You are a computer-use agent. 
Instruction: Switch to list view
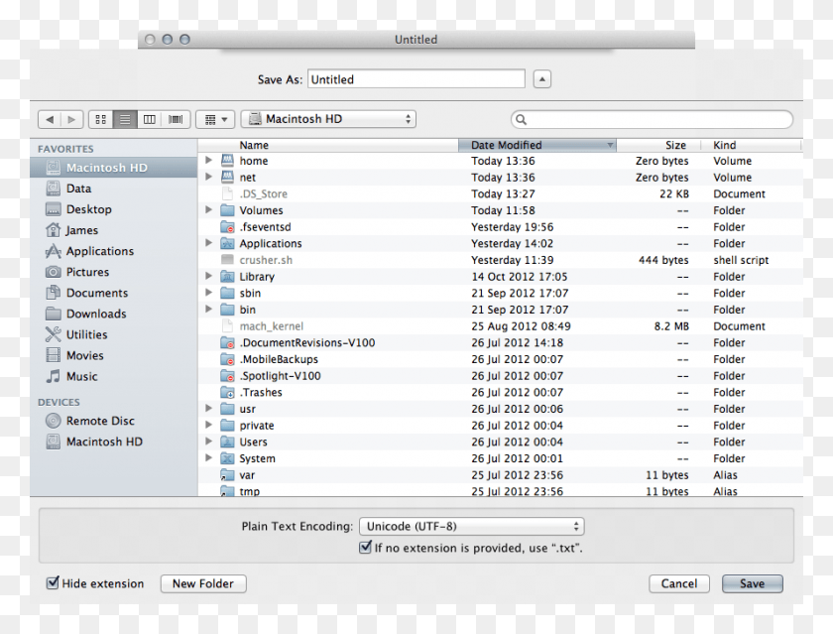click(x=125, y=119)
